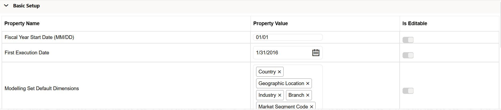
Task: Click the Country dimension chip label
Action: (x=267, y=72)
